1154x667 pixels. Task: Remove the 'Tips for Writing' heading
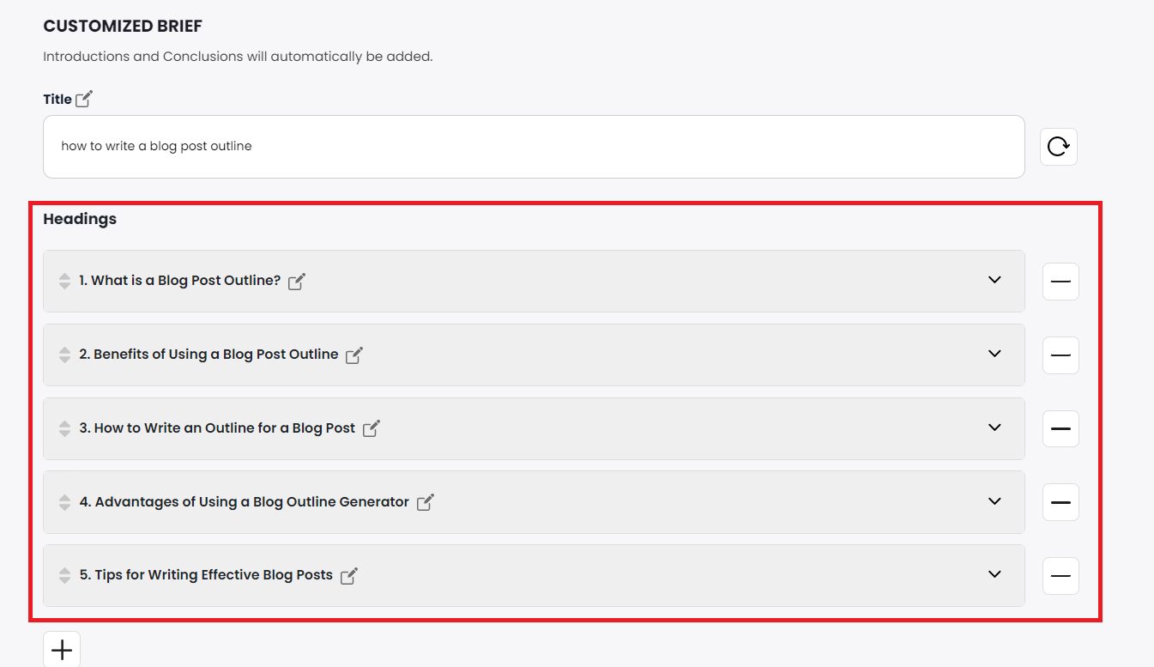1060,576
